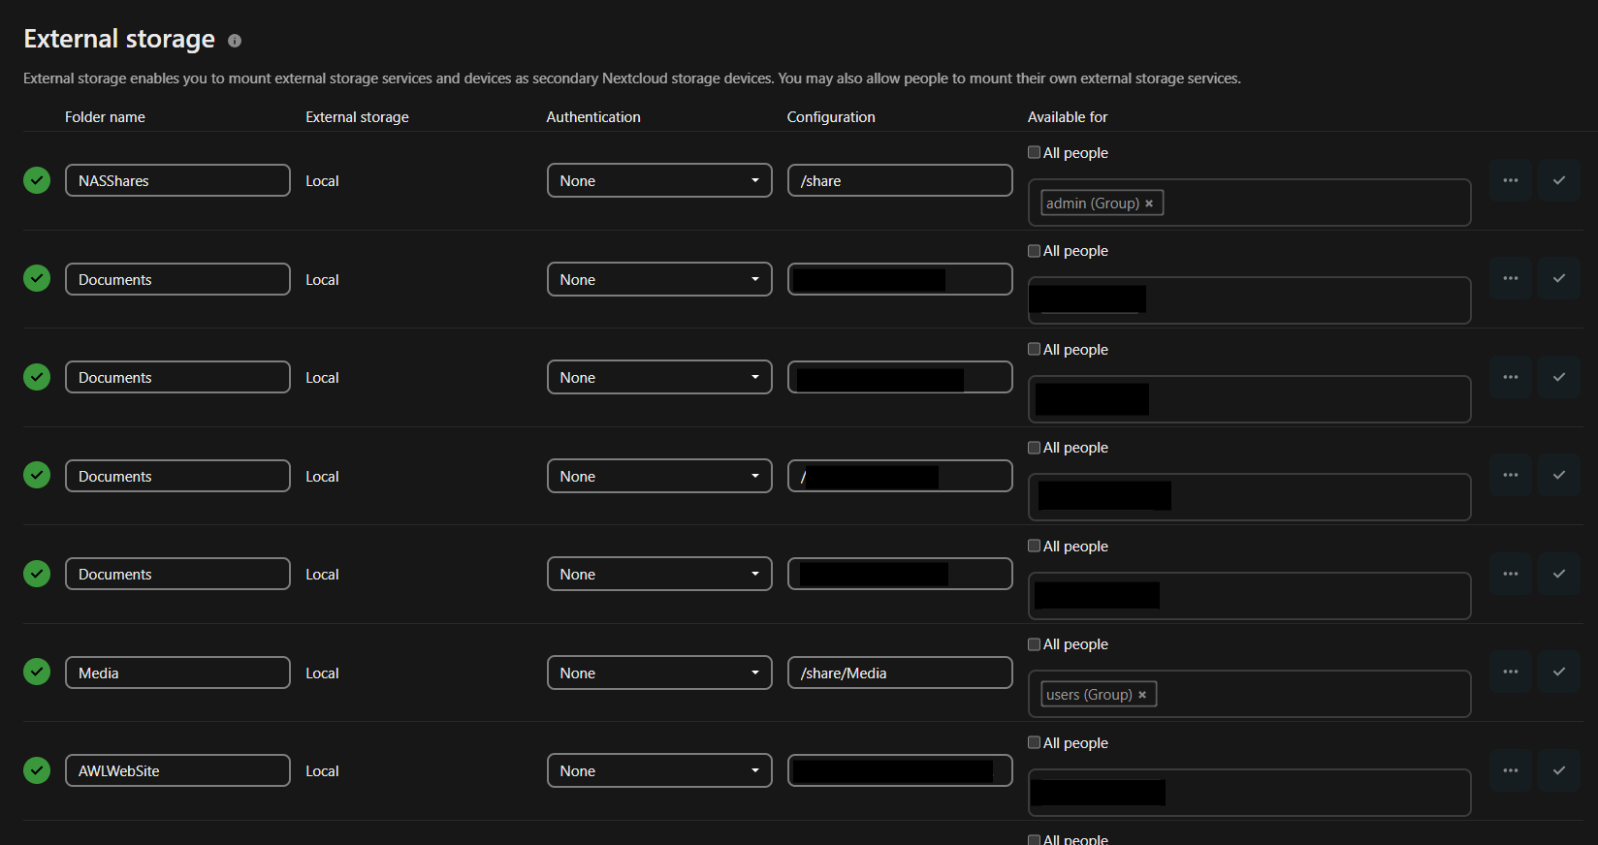Screen dimensions: 1598x845
Task: Edit the AWLWebSite folder name field
Action: click(177, 770)
